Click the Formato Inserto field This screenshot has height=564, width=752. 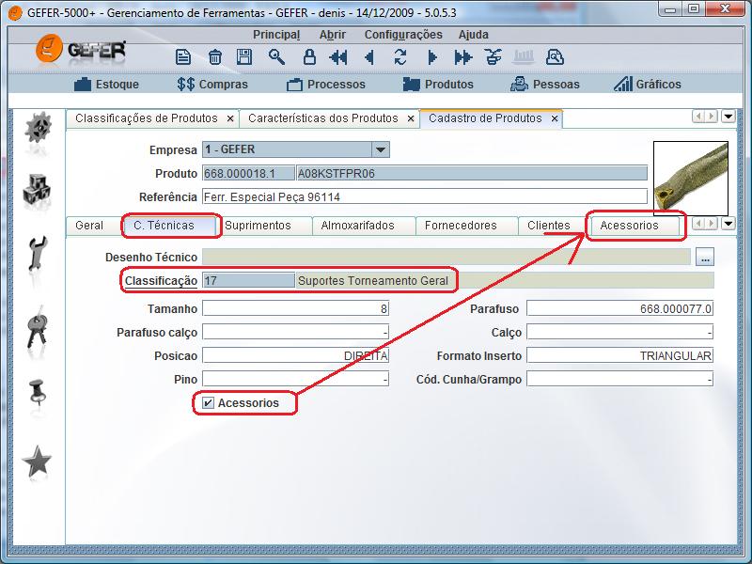point(620,356)
